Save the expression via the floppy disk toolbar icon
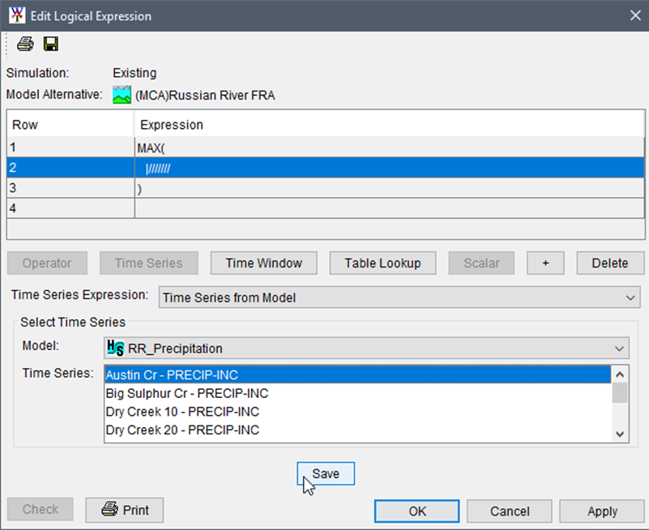Screen dimensions: 649x530 point(50,44)
